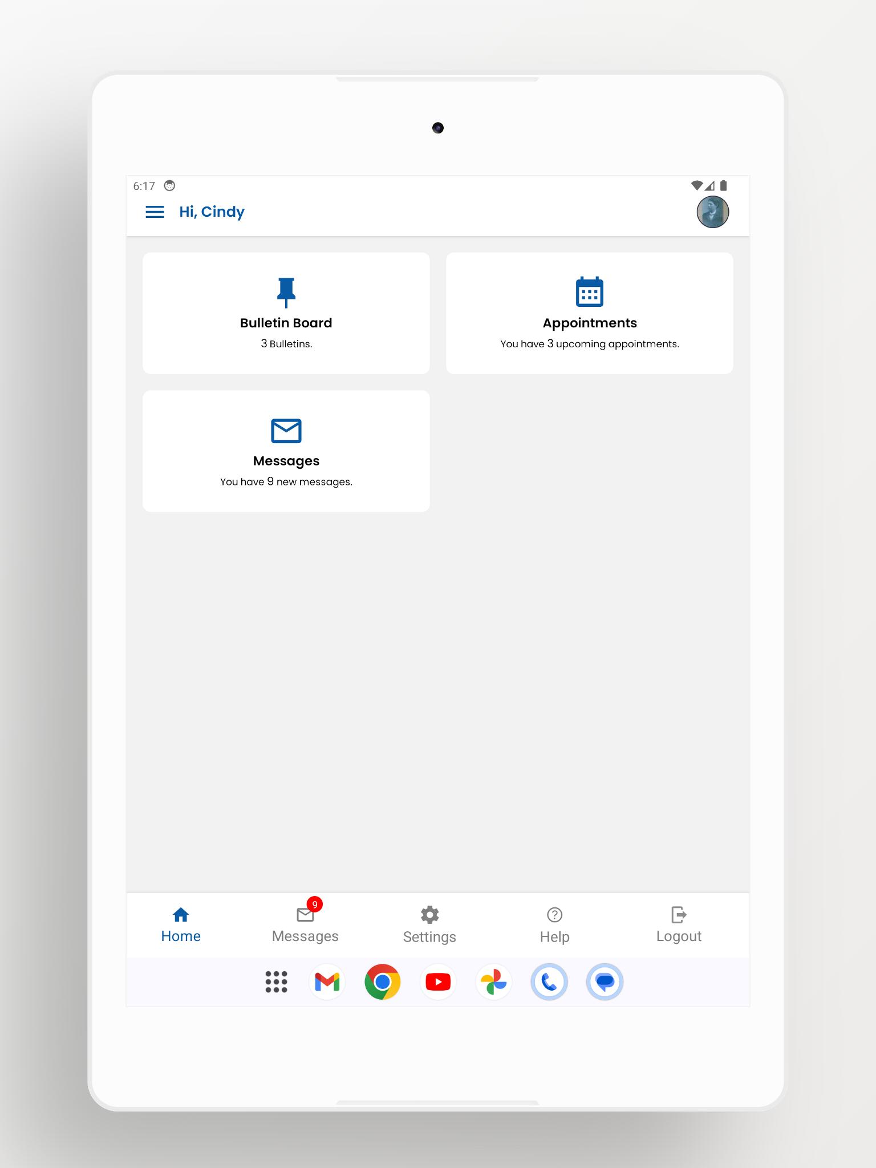Viewport: 876px width, 1168px height.
Task: Tap the Wi-Fi status icon
Action: tap(696, 185)
